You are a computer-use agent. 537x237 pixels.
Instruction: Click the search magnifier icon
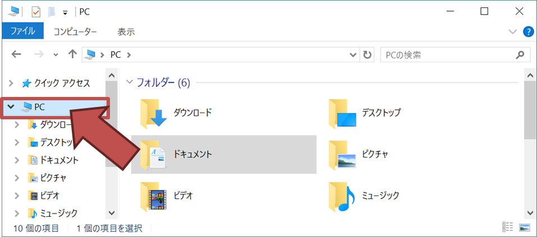pyautogui.click(x=520, y=55)
